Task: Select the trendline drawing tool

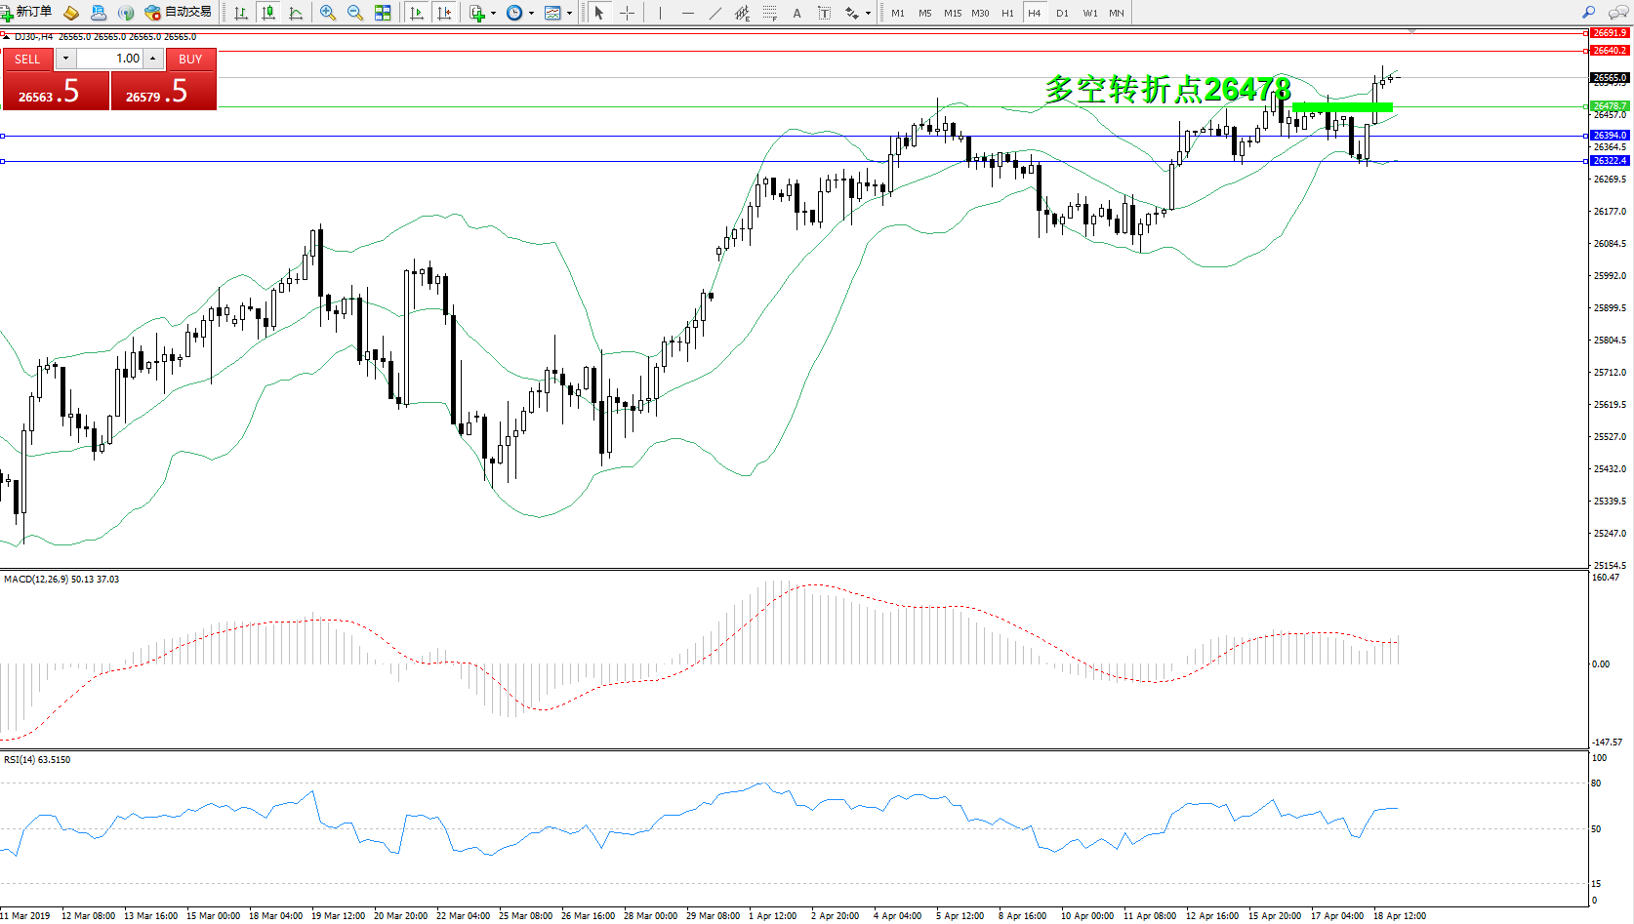Action: pos(715,13)
